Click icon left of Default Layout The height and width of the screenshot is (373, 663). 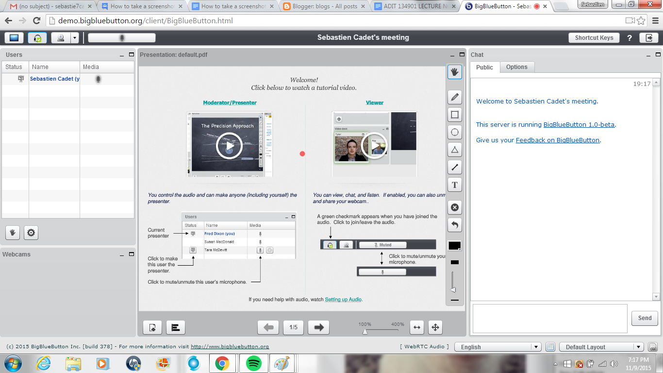pos(550,347)
